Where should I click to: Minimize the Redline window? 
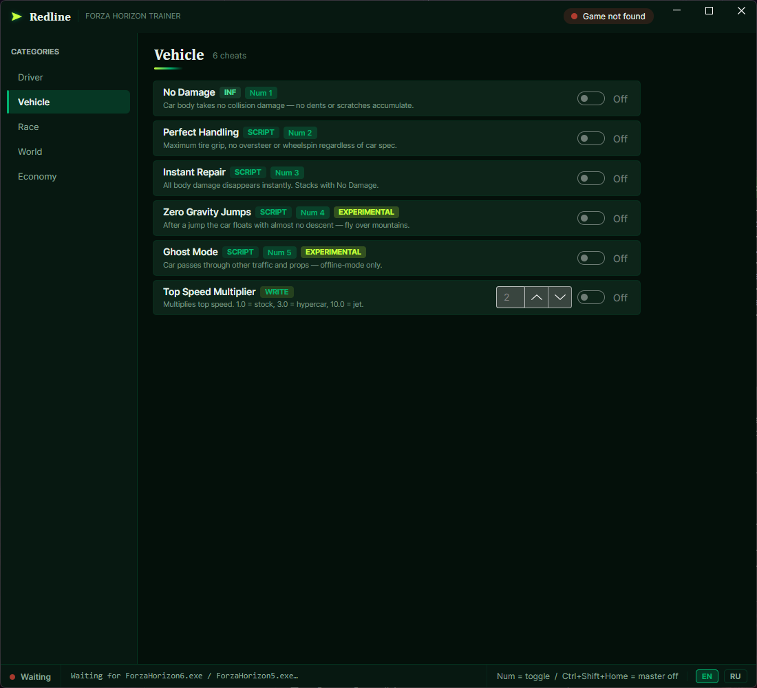[677, 10]
